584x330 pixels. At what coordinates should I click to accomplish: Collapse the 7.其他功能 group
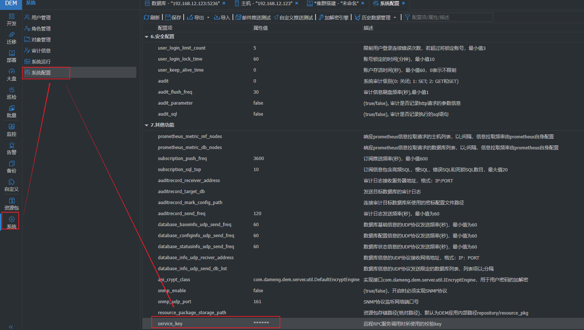[147, 125]
